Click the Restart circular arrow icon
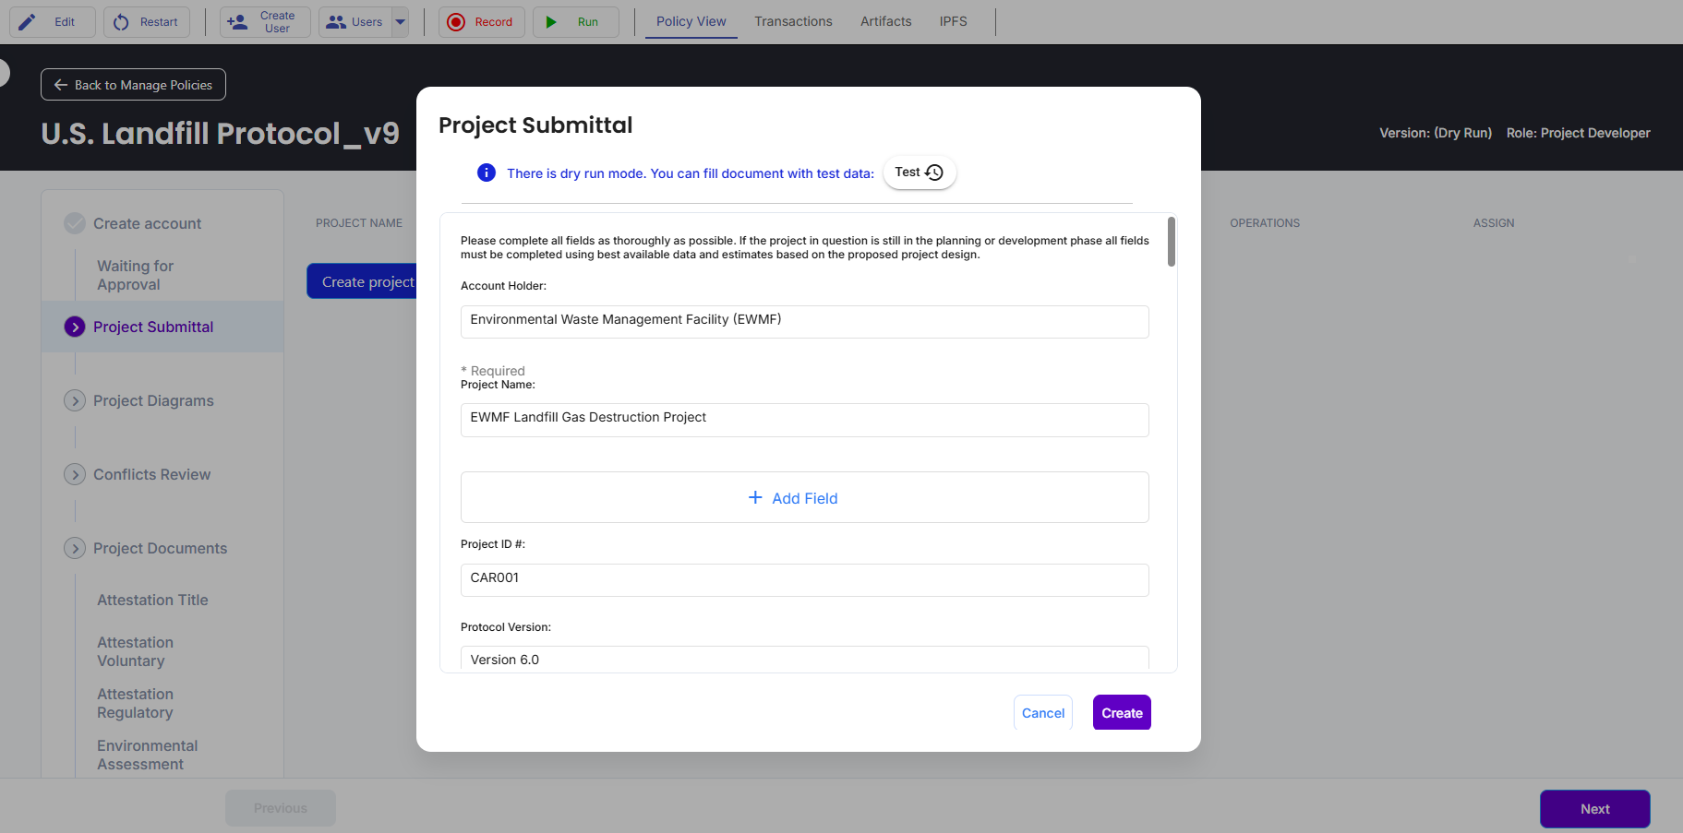Image resolution: width=1683 pixels, height=833 pixels. (x=121, y=22)
